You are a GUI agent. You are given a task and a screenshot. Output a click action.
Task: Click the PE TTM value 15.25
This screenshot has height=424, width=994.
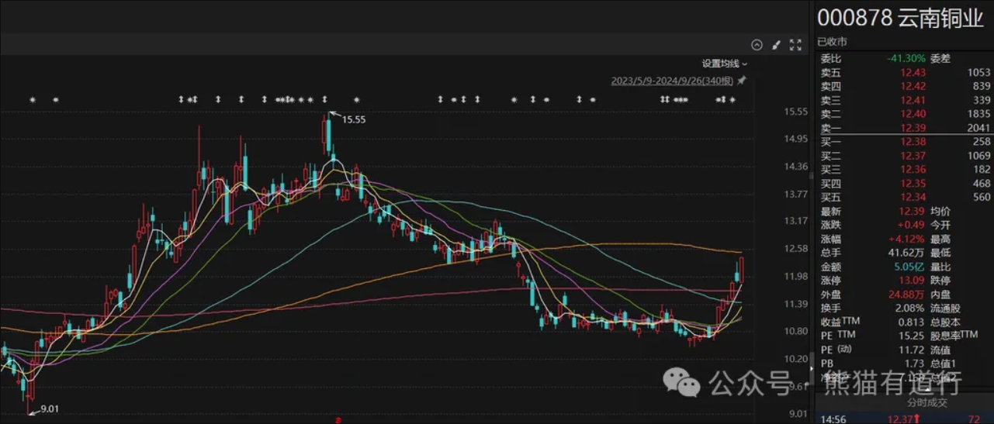coord(913,336)
